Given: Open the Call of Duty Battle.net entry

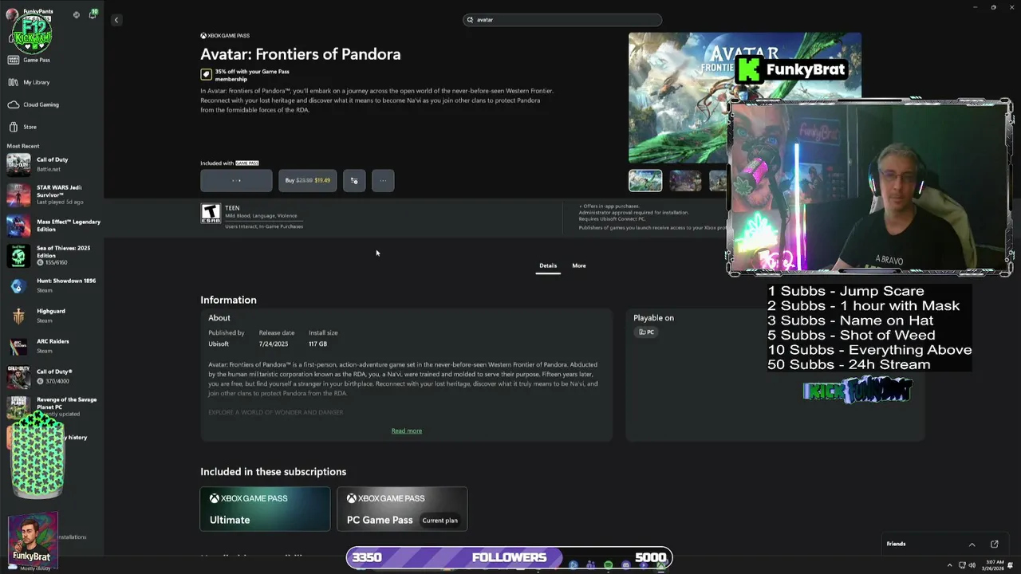Looking at the screenshot, I should [x=52, y=163].
